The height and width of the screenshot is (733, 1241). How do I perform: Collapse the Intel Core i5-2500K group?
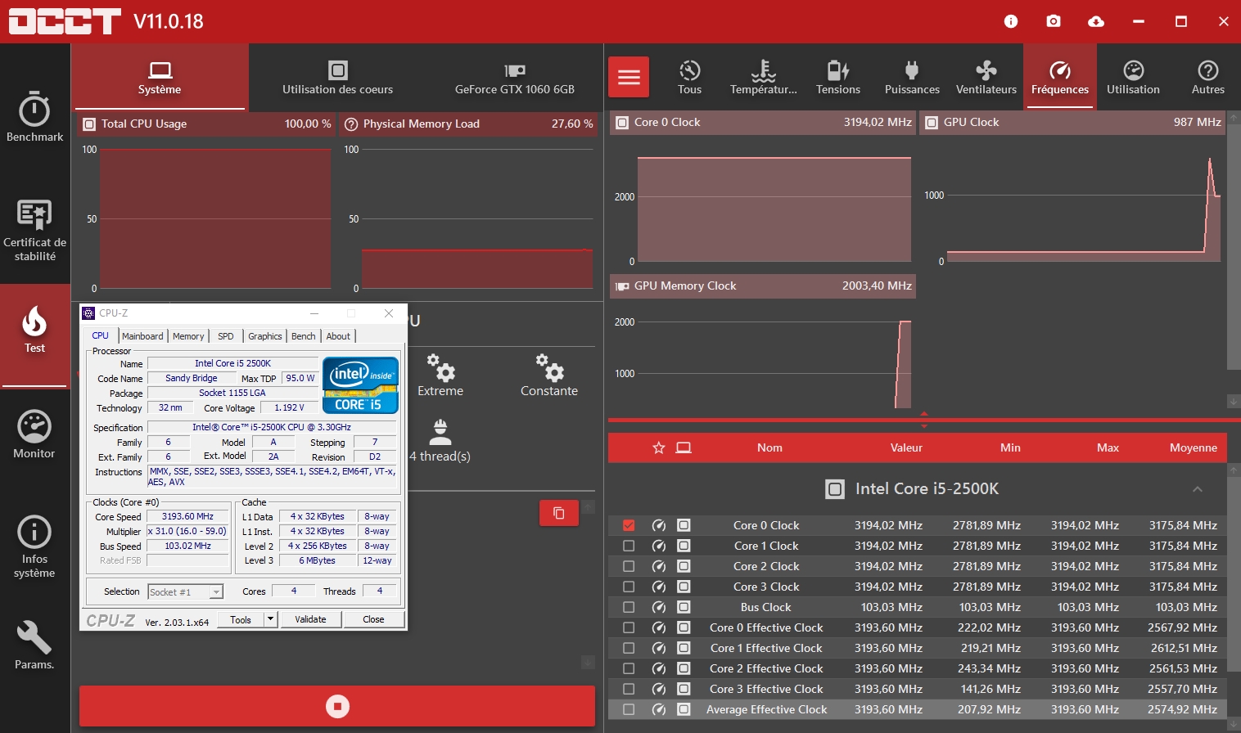[x=1197, y=489]
